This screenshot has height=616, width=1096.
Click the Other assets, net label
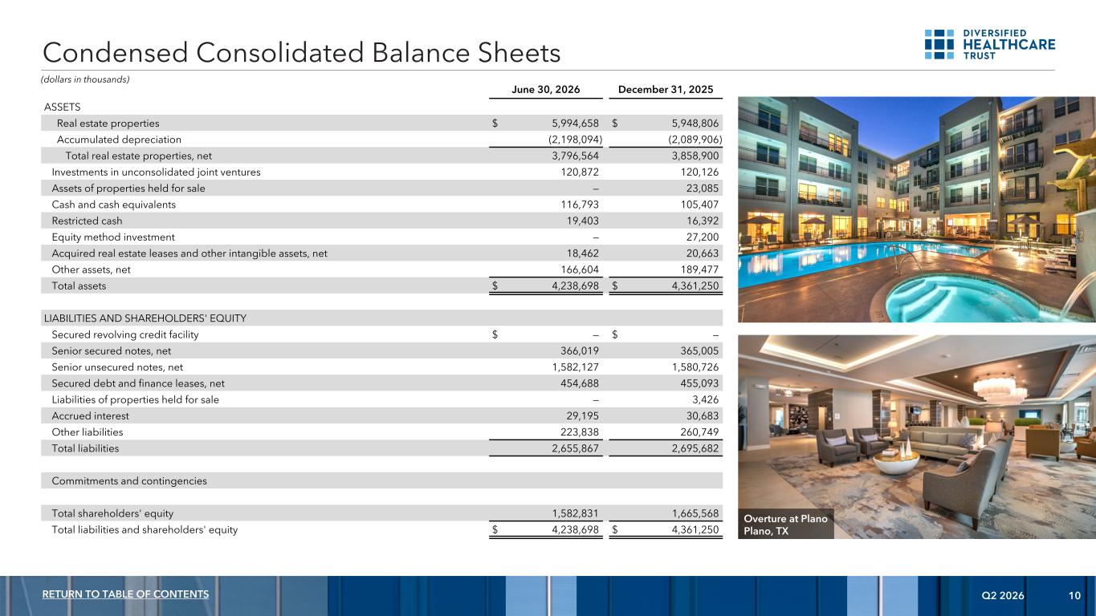91,269
